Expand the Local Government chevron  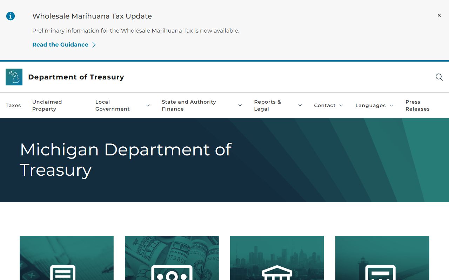click(x=148, y=105)
